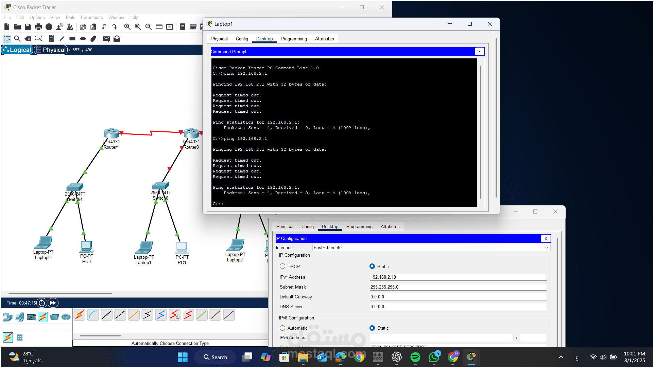
Task: Create a new file from the toolbar
Action: coord(7,27)
